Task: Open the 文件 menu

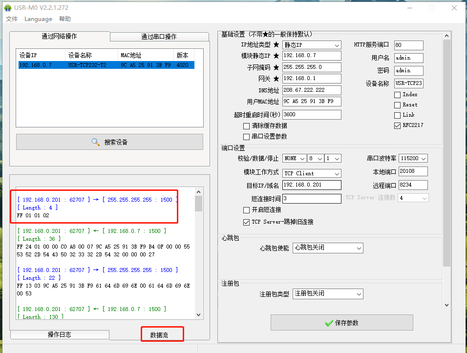Action: [x=12, y=19]
